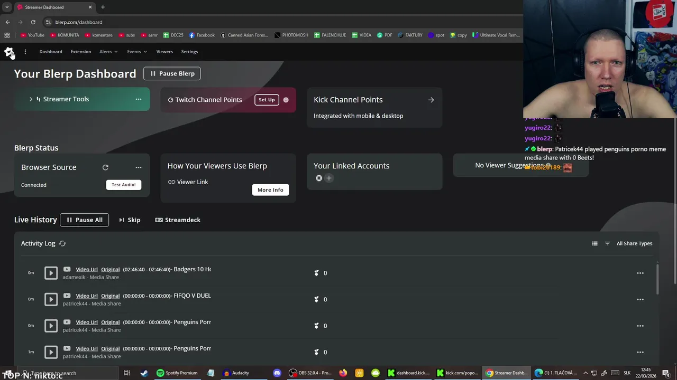Click the linked Kick account icon

tap(319, 178)
